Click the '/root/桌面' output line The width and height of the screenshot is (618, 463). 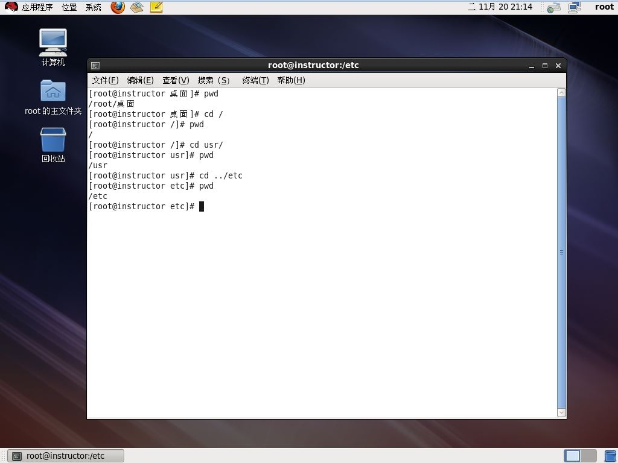pos(112,104)
